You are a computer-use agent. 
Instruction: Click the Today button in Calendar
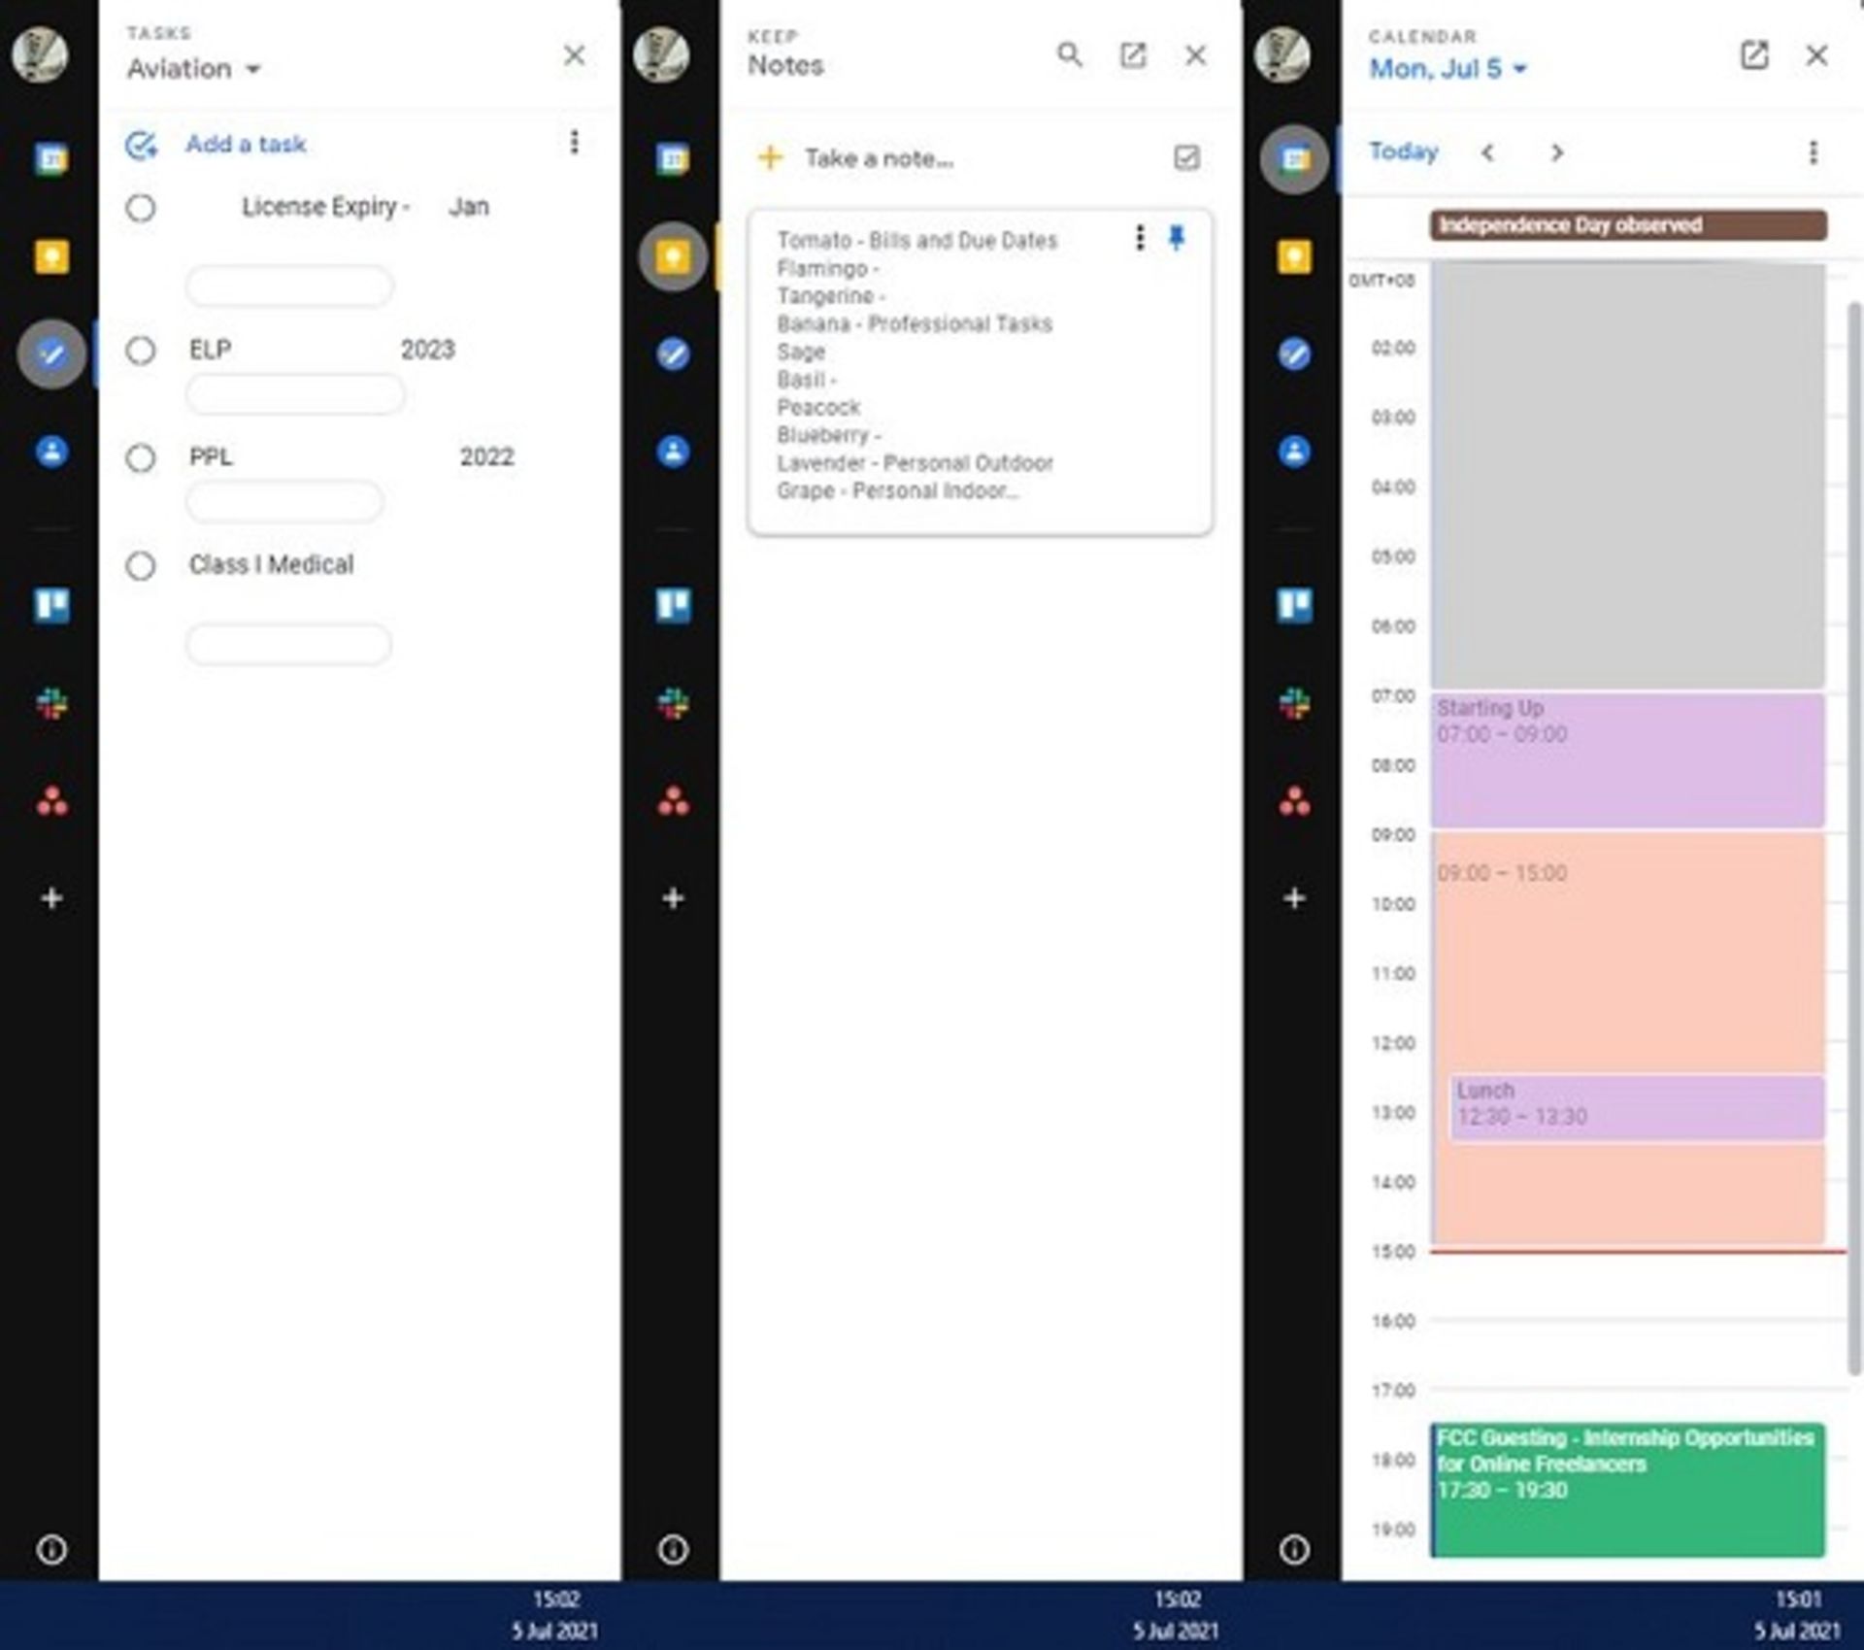click(1401, 152)
